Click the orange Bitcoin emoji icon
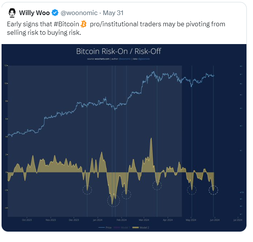Screen dimensions: 253x242 (x=83, y=24)
